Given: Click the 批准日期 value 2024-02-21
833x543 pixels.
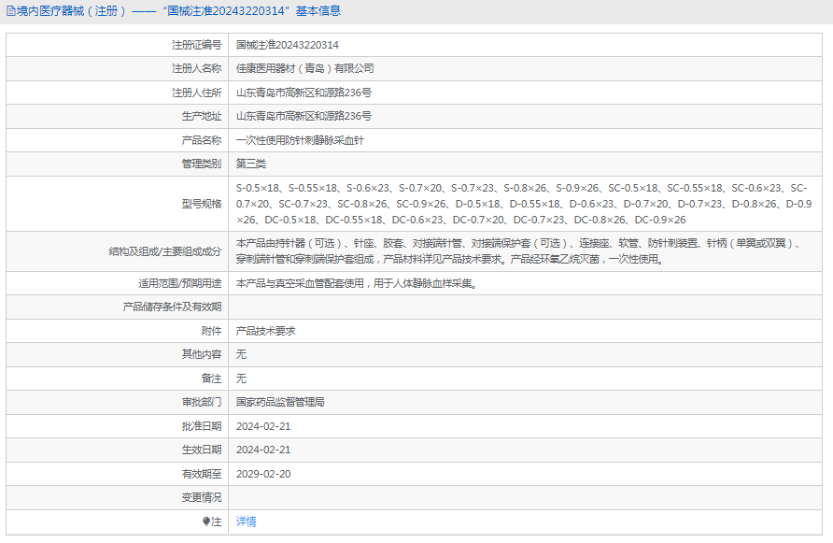Looking at the screenshot, I should pos(263,426).
